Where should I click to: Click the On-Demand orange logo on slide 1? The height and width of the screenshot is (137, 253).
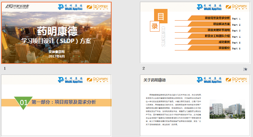[97, 7]
